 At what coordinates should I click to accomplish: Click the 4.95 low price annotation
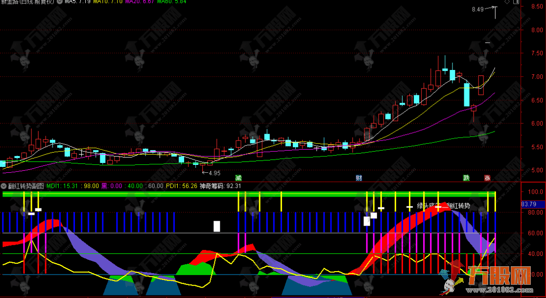tap(214, 173)
